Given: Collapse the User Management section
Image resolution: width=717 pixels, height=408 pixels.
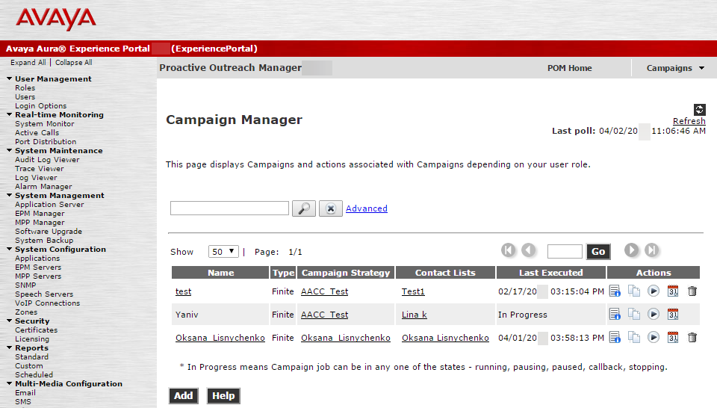Looking at the screenshot, I should (x=9, y=78).
